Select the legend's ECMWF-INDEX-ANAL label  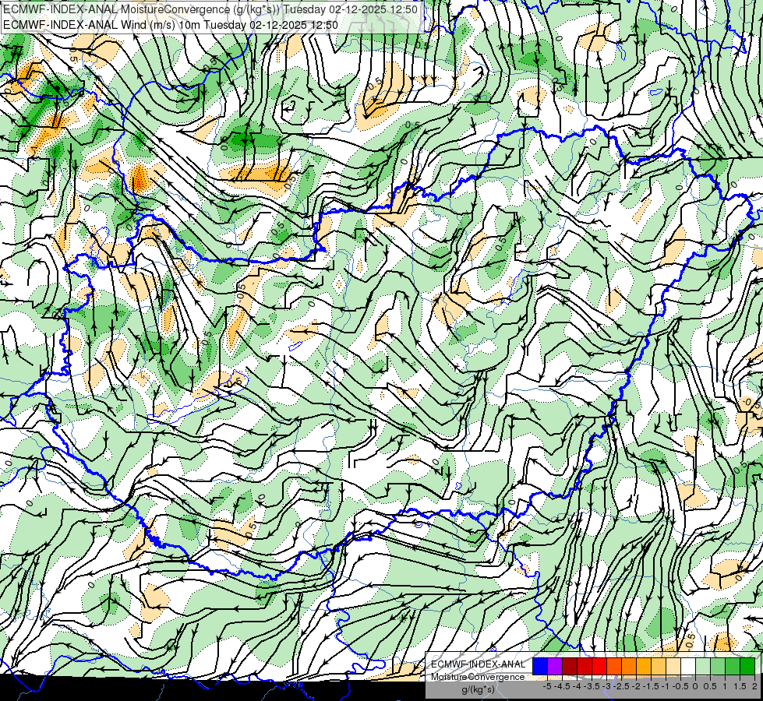pos(478,664)
